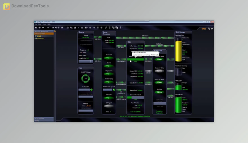Click the Dispatchers oval indicator
The height and width of the screenshot is (143, 248).
pyautogui.click(x=109, y=74)
